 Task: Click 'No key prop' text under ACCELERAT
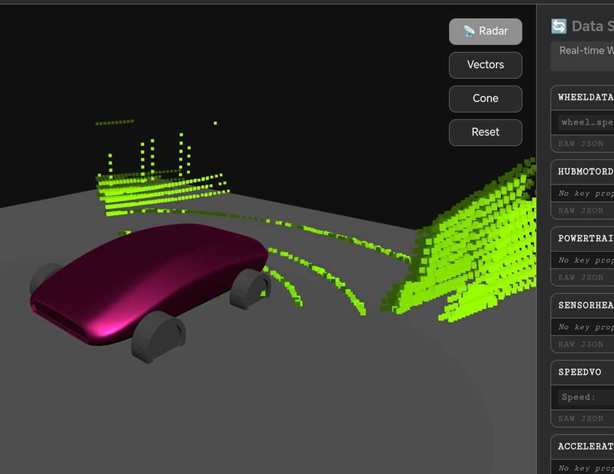coord(586,468)
